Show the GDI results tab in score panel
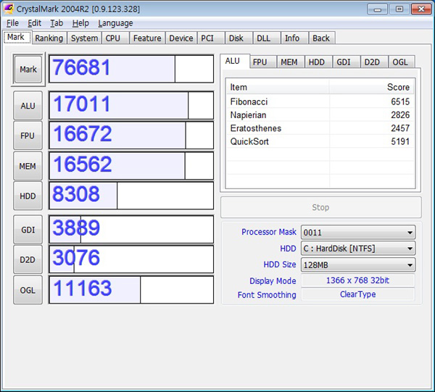Viewport: 435px width, 392px height. pyautogui.click(x=346, y=62)
